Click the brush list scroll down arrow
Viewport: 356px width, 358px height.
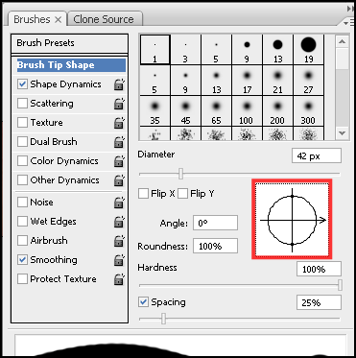(343, 132)
